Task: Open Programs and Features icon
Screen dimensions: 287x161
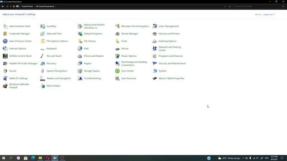Action: coord(155,56)
